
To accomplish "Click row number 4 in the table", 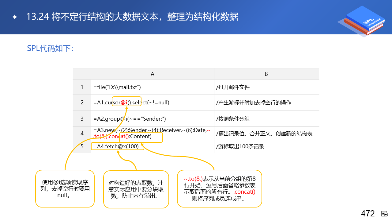I will 82,134.
